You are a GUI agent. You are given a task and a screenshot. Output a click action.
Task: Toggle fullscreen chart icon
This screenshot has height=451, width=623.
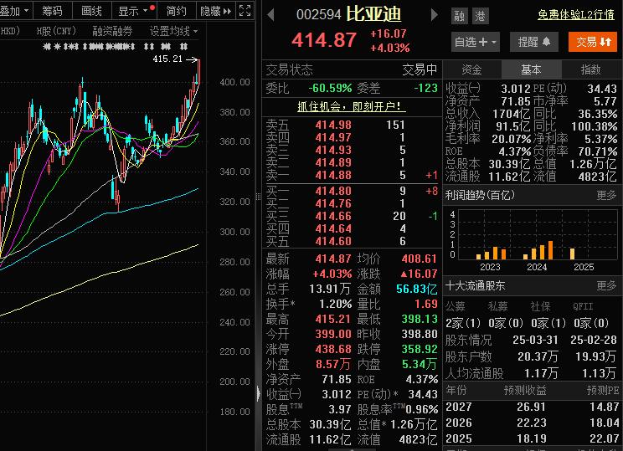point(245,10)
